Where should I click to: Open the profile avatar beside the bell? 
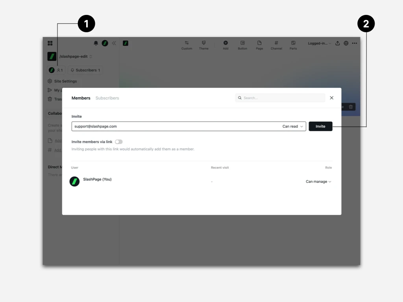pos(105,43)
